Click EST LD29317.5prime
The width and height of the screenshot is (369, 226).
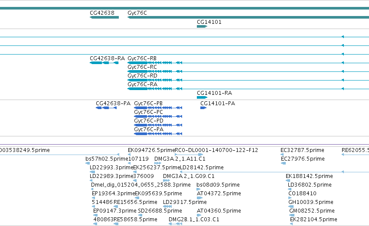[185, 202]
